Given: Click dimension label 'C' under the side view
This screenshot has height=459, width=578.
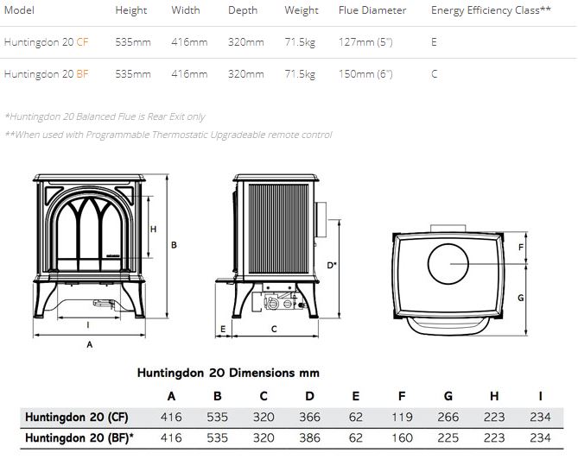Looking at the screenshot, I should click(x=274, y=329).
